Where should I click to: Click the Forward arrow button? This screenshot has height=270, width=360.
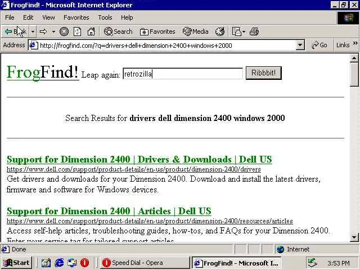tap(43, 31)
